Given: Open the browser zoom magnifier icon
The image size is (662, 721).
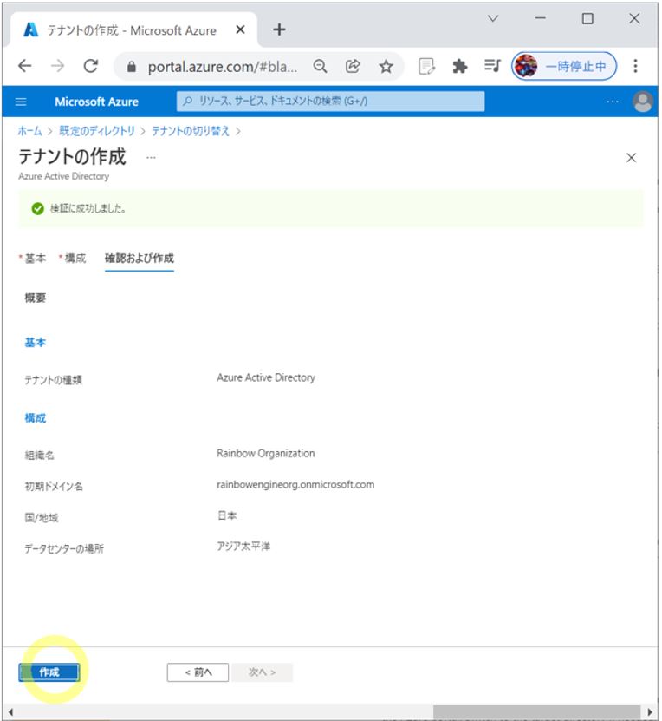Looking at the screenshot, I should pos(320,67).
